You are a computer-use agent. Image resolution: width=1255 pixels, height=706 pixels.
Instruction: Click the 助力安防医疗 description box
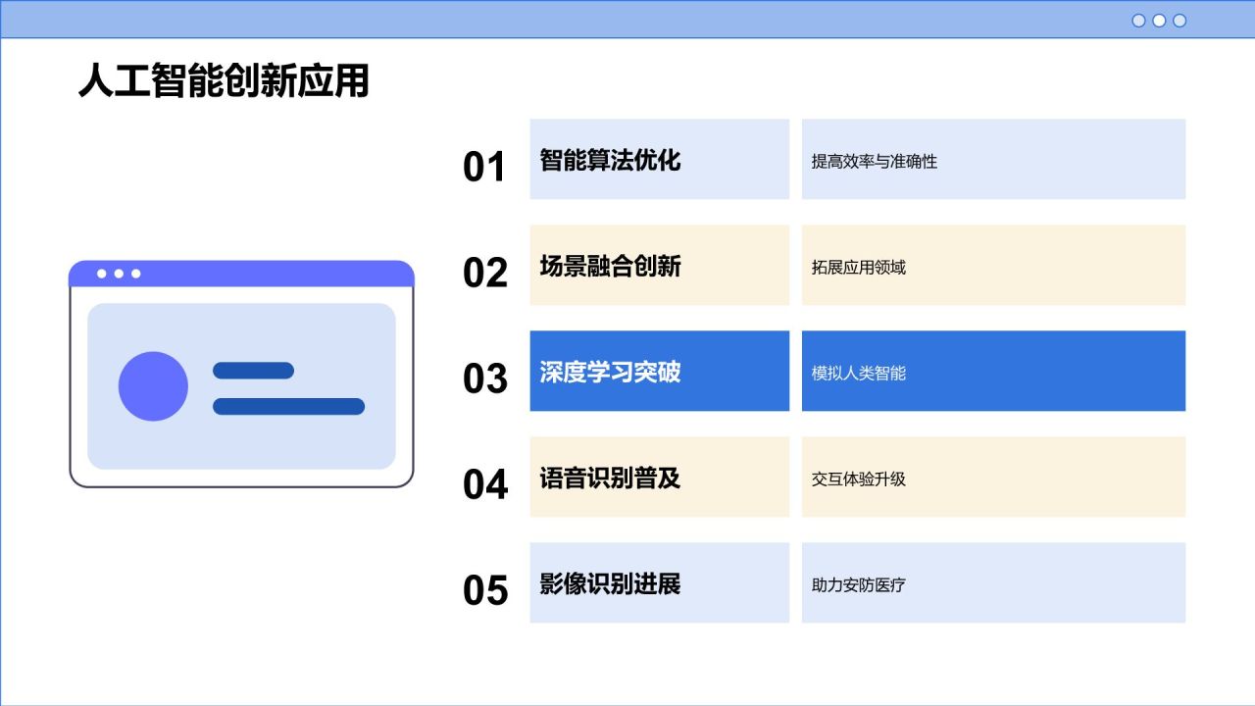click(993, 583)
